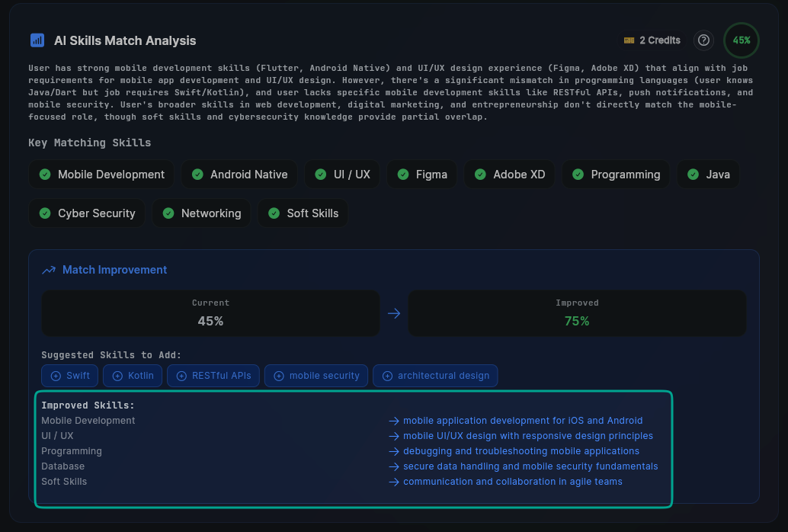Click the Improved 75% score card
This screenshot has width=788, height=532.
point(577,312)
